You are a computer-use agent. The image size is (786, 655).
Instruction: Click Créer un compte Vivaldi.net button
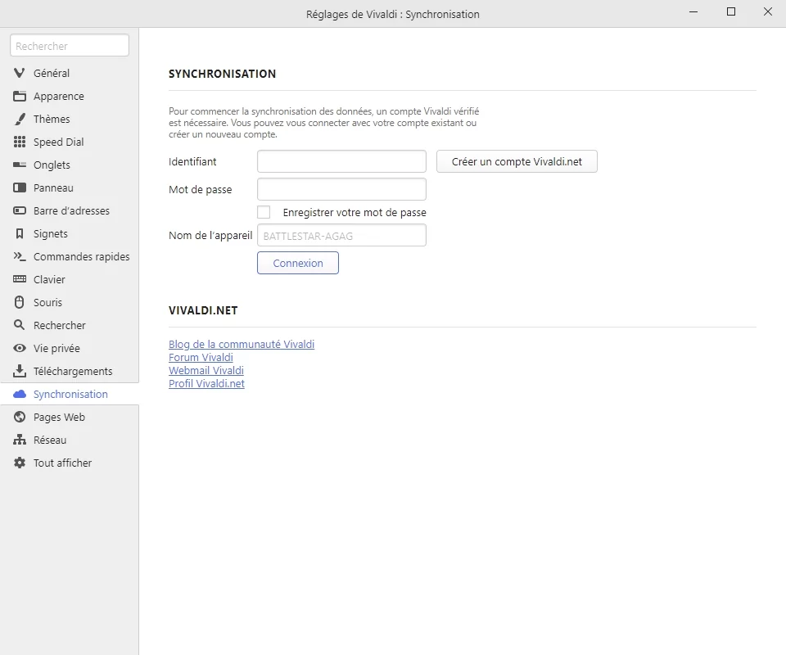click(517, 161)
